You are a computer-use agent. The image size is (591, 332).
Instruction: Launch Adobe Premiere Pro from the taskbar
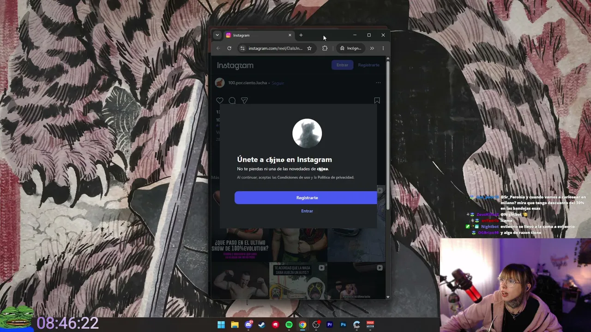click(330, 325)
